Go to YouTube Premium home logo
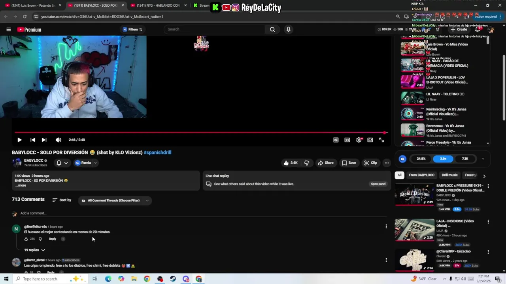The height and width of the screenshot is (284, 506). [29, 30]
